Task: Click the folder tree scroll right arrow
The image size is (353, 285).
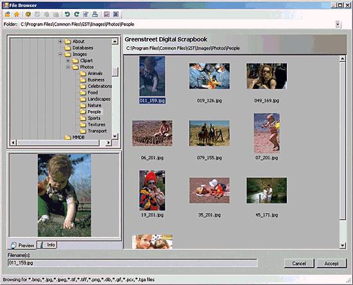Action: coord(108,142)
